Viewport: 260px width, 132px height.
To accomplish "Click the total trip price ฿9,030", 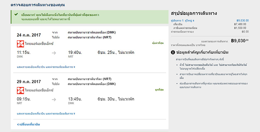I will click(x=240, y=41).
